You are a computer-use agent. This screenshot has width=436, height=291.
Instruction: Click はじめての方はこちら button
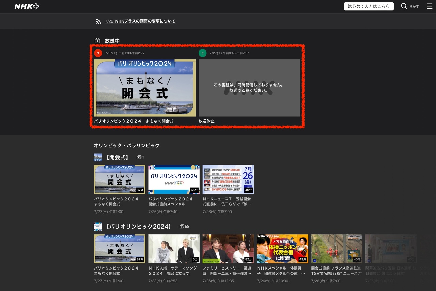369,6
